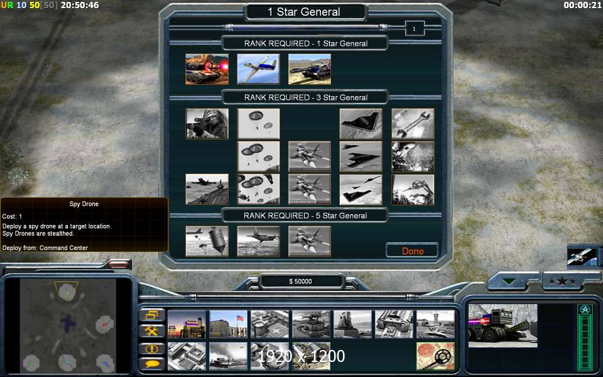Select the middle paradrop icon in the 3 Star General section
The width and height of the screenshot is (603, 377).
258,156
